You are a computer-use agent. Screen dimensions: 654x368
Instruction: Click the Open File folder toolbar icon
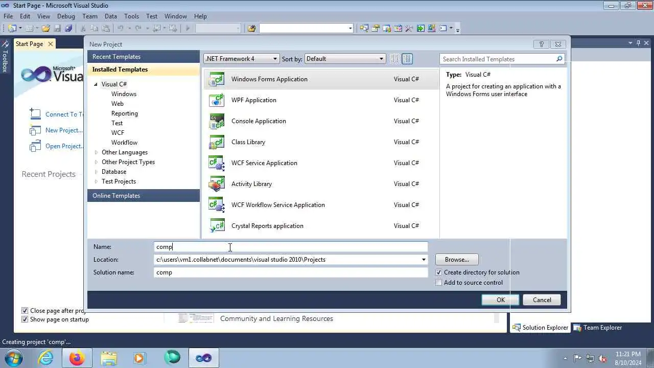pyautogui.click(x=45, y=29)
